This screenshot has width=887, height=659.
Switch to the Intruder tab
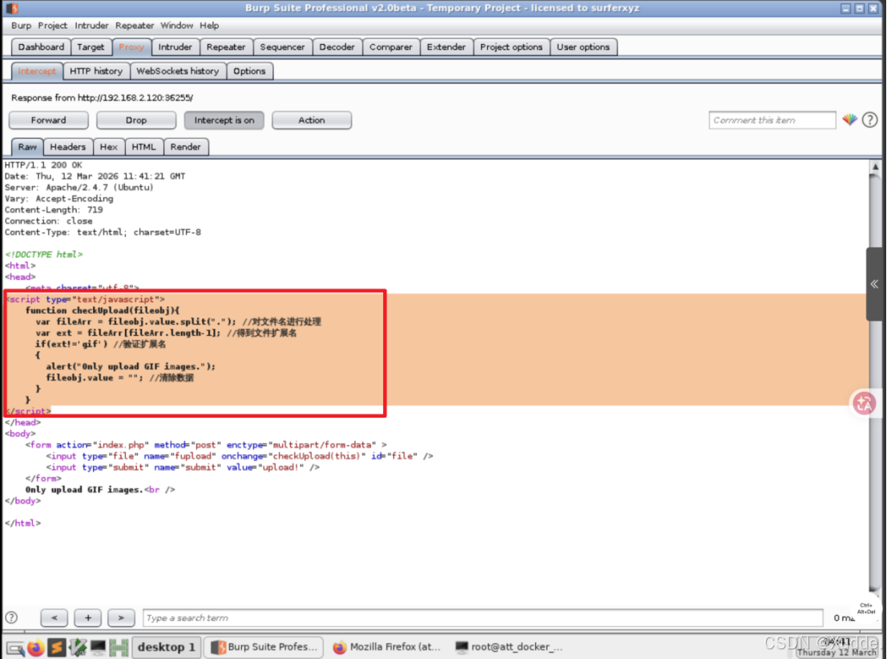tap(175, 47)
